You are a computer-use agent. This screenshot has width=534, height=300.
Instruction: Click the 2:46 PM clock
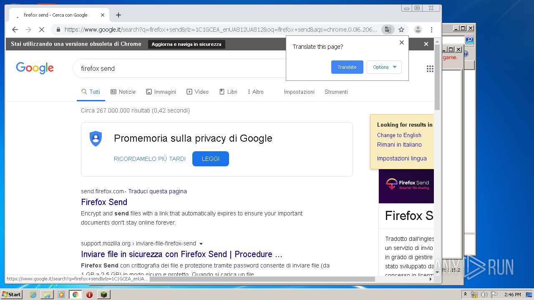click(513, 295)
